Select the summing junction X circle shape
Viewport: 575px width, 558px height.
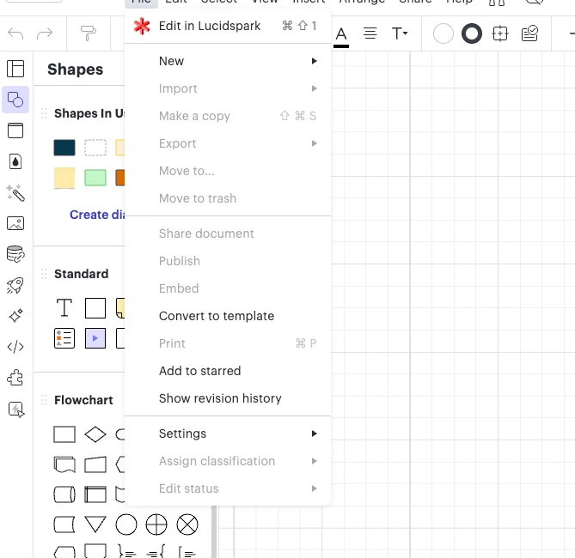point(187,525)
